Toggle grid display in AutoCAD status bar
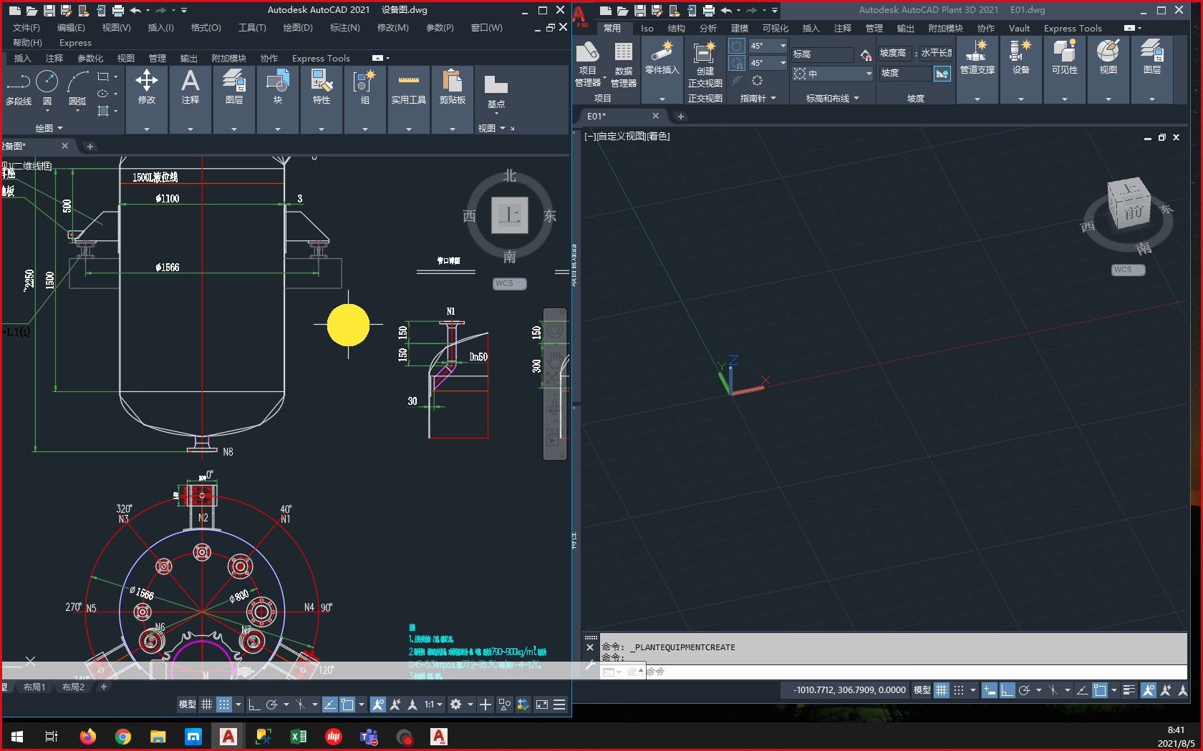The image size is (1203, 751). click(x=206, y=705)
